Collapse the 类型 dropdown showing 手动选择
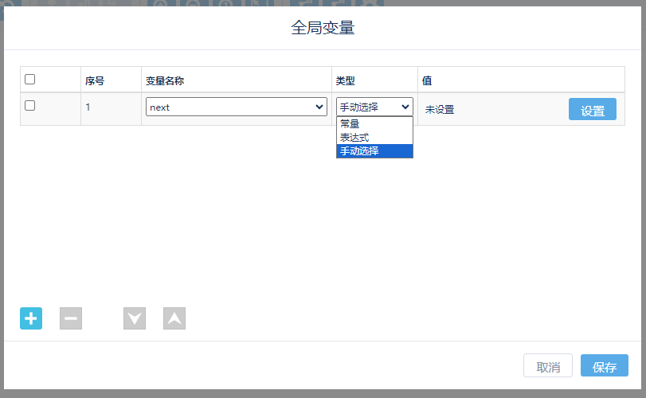 374,107
